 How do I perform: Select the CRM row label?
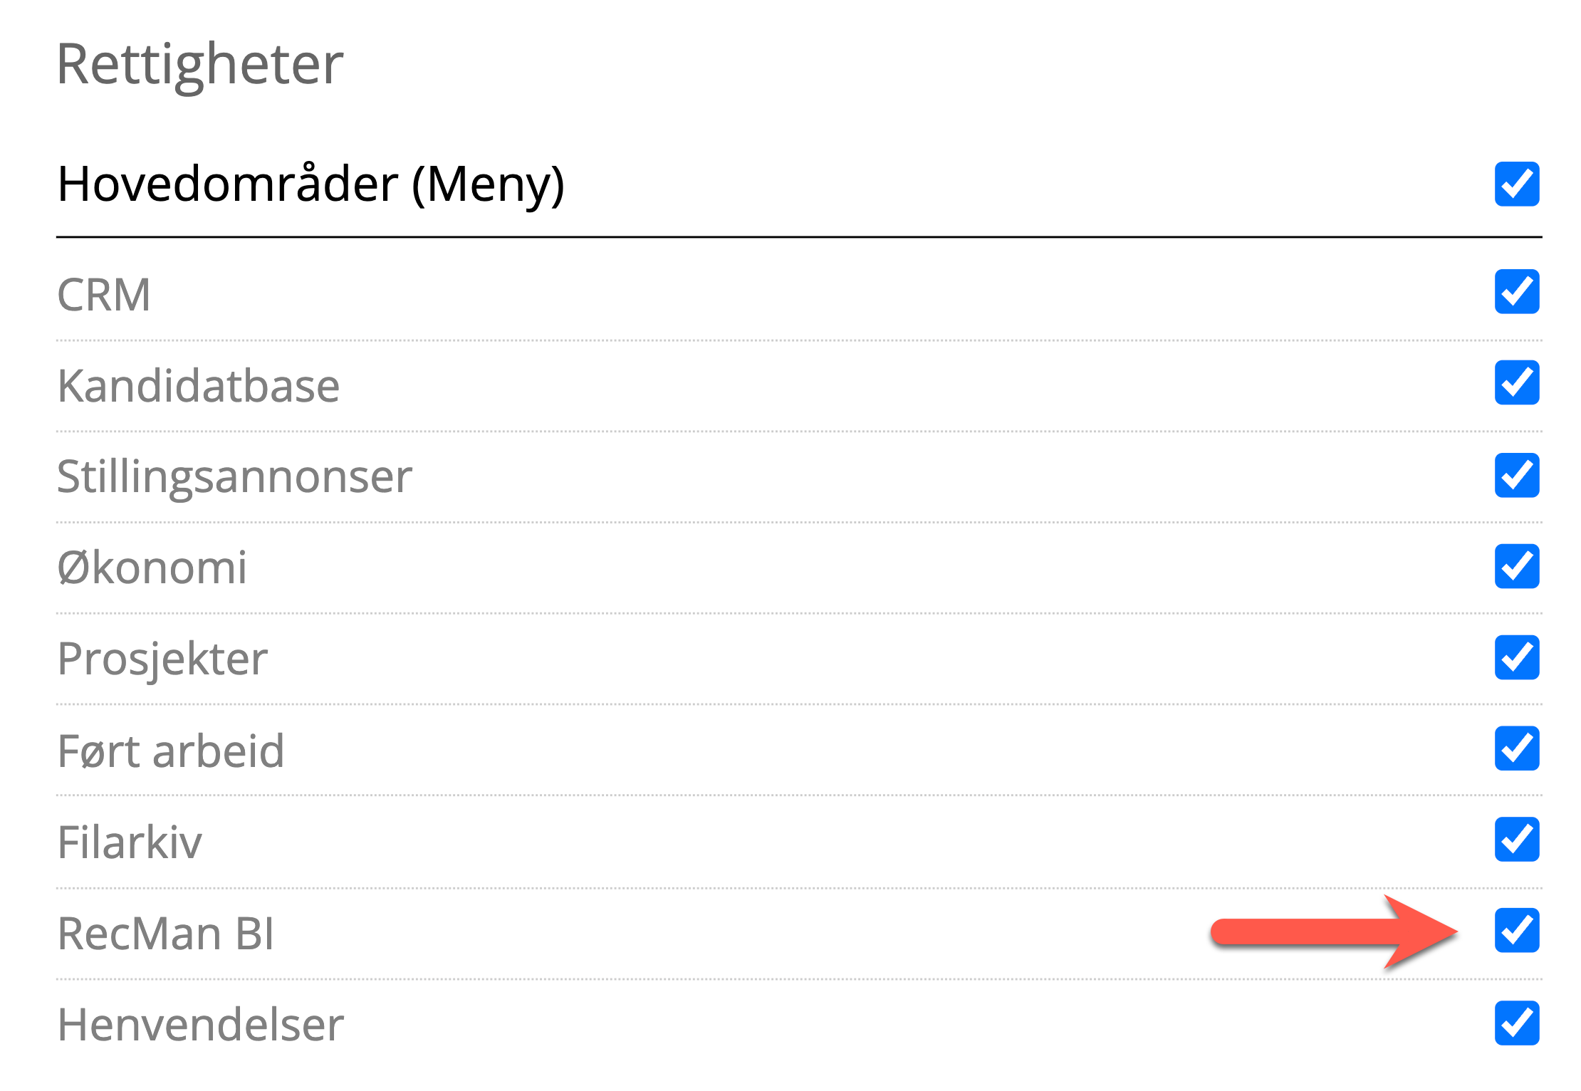pos(104,295)
